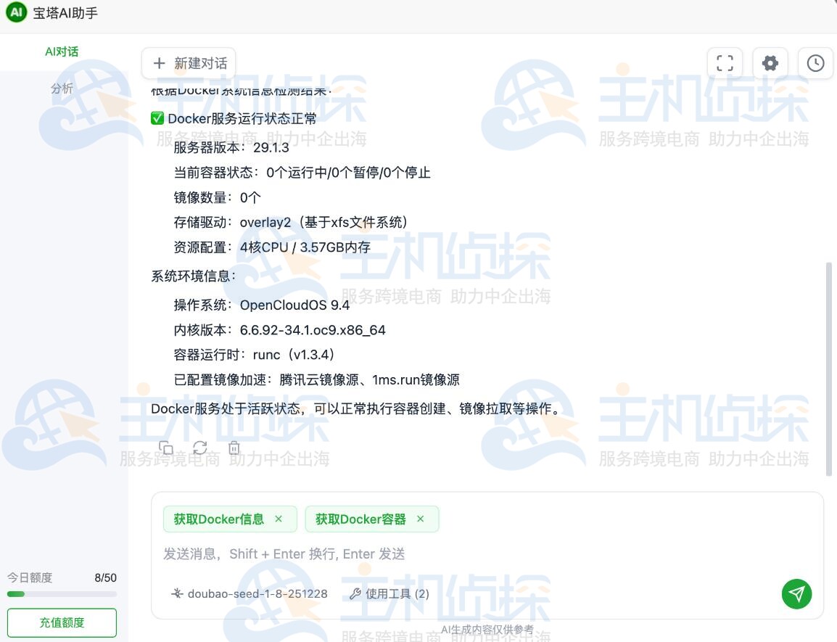The image size is (837, 642).
Task: Select the 获取Docker容器 tag label
Action: [x=360, y=519]
